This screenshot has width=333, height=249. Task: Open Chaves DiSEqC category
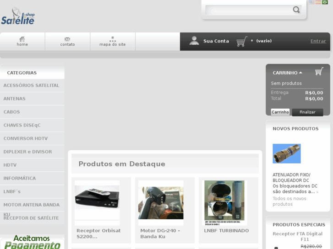click(x=32, y=125)
